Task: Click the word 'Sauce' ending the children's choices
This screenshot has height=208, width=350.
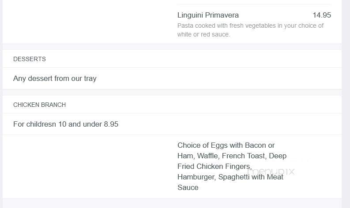Action: pos(188,187)
